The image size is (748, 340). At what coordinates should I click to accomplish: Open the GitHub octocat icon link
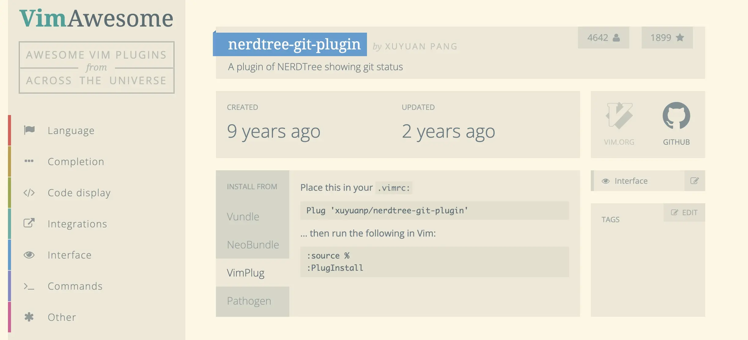coord(676,116)
